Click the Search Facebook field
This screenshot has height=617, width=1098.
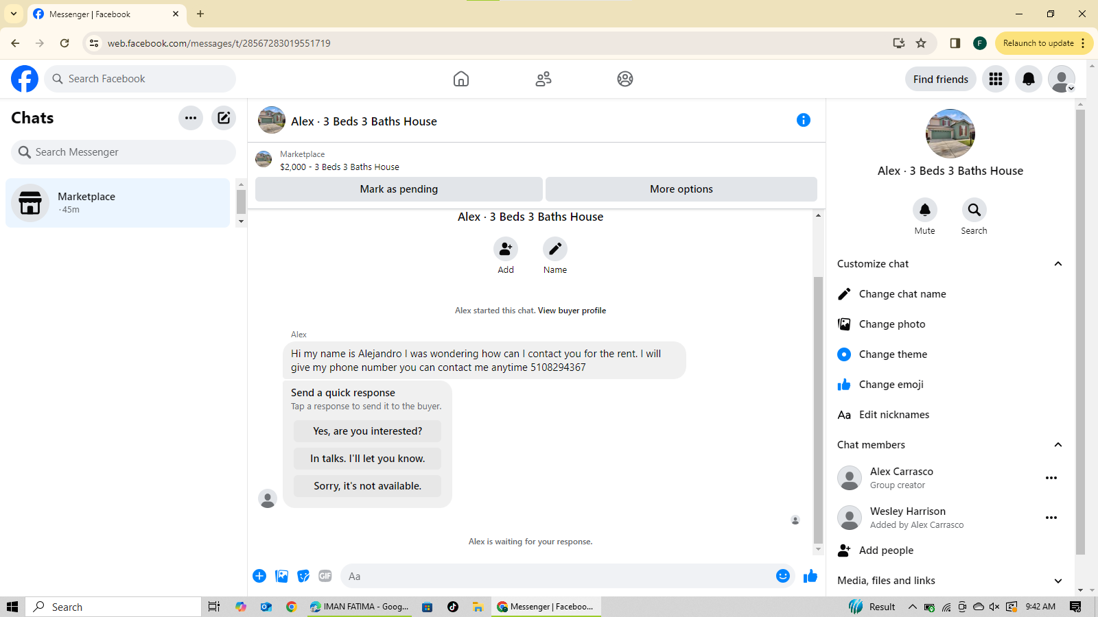(x=140, y=79)
